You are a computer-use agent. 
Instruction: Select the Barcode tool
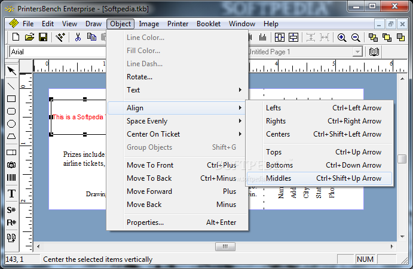(x=11, y=178)
